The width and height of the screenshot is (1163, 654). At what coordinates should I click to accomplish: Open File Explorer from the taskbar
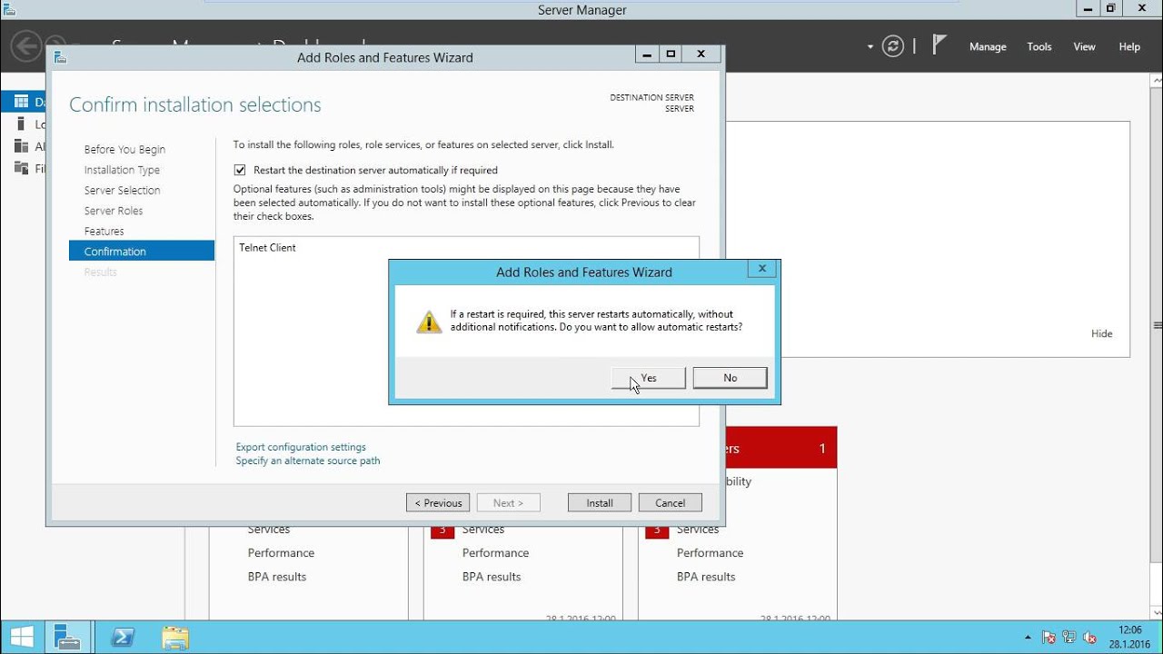[175, 638]
